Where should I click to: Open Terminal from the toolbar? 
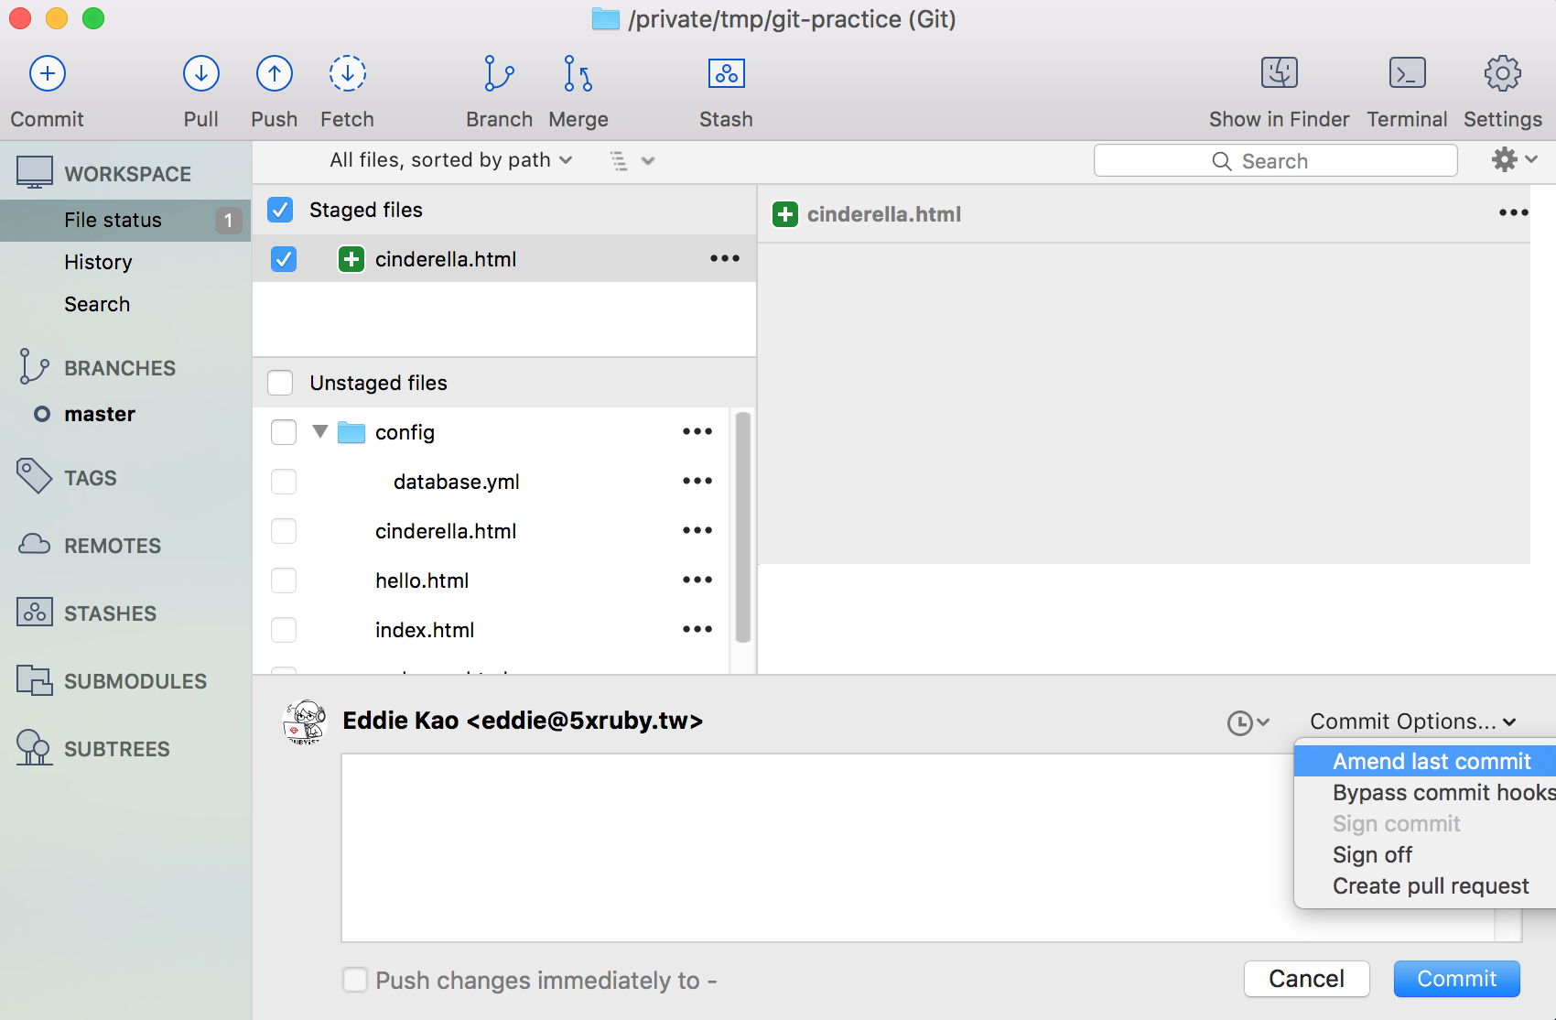click(1407, 74)
